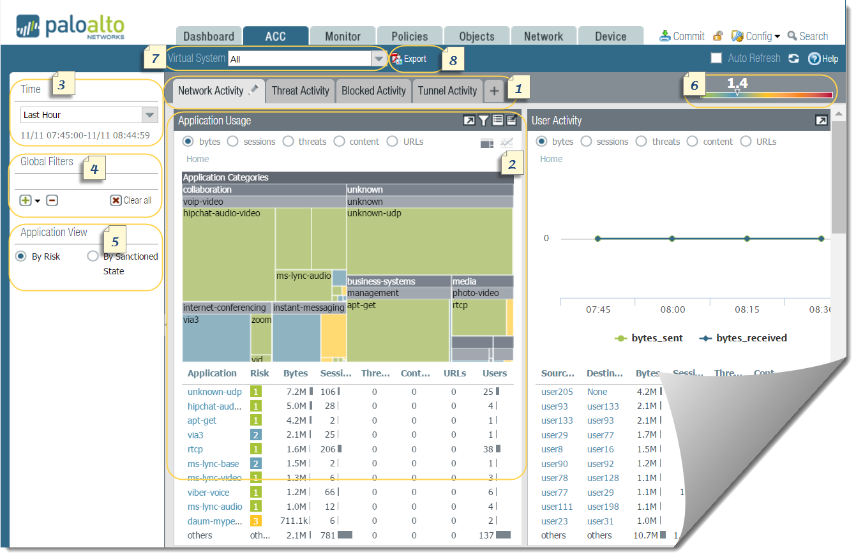Click the filter funnel icon in Application Usage
This screenshot has width=856, height=557.
[x=484, y=121]
